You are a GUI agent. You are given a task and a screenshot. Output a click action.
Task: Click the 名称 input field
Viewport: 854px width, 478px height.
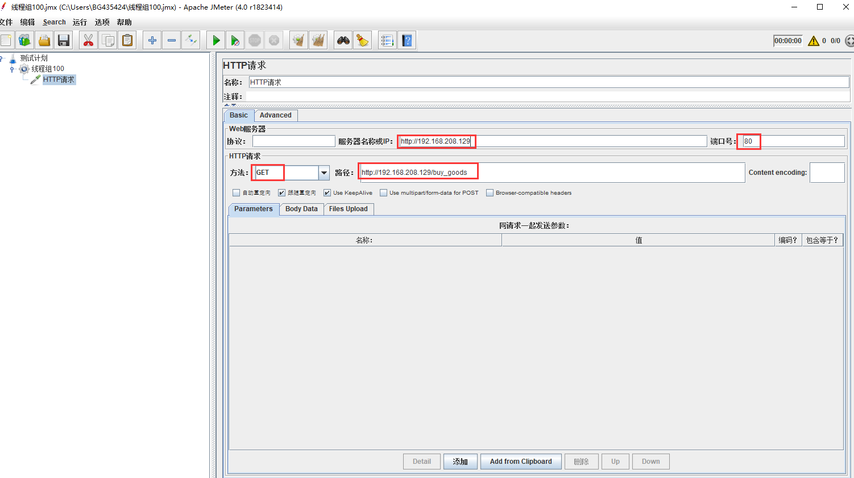549,82
